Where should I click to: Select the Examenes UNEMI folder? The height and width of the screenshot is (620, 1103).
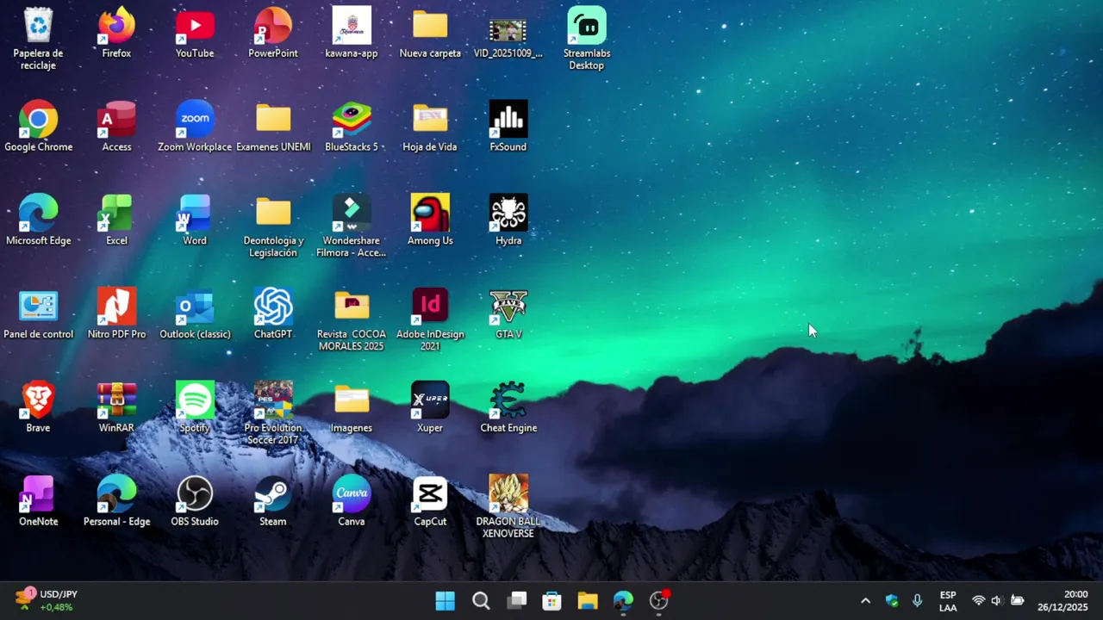(x=273, y=127)
